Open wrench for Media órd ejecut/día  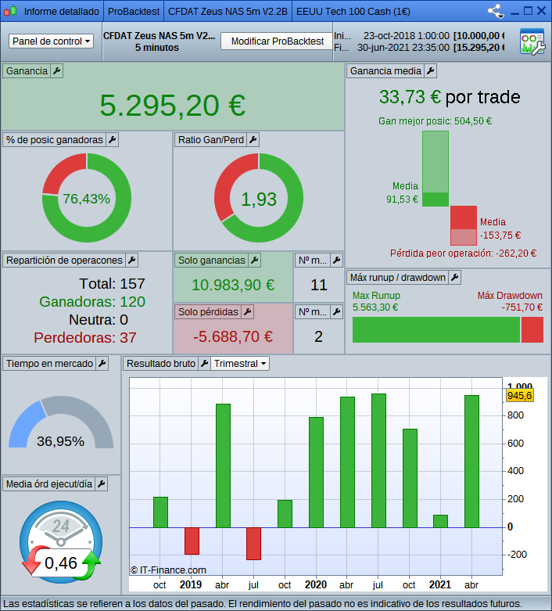coord(102,484)
